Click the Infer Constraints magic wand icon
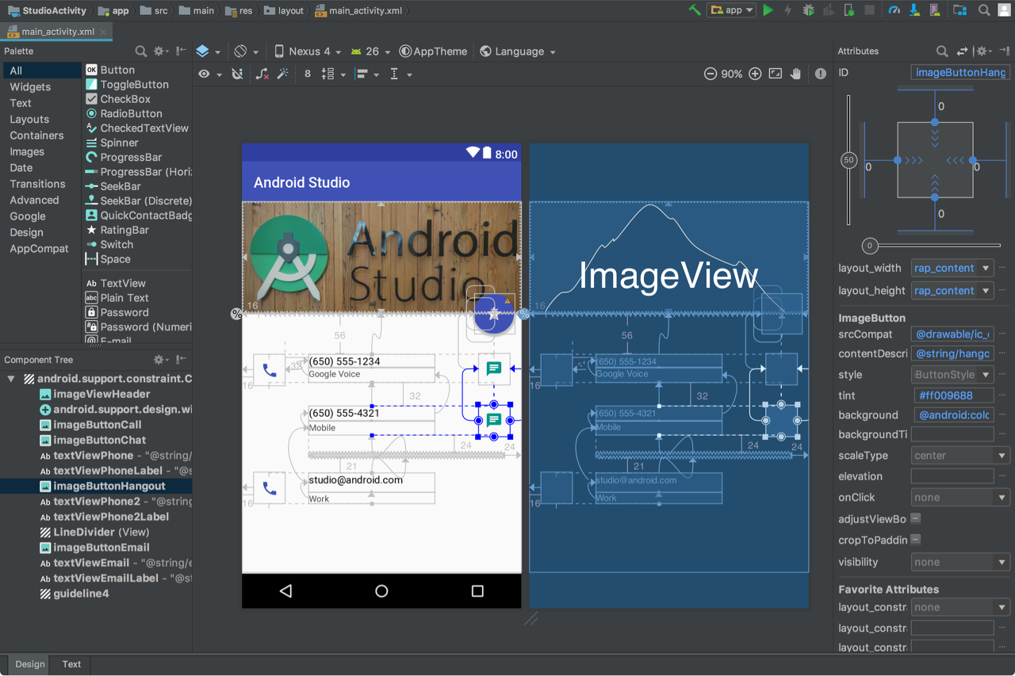Screen dimensions: 1015x676 pyautogui.click(x=282, y=74)
